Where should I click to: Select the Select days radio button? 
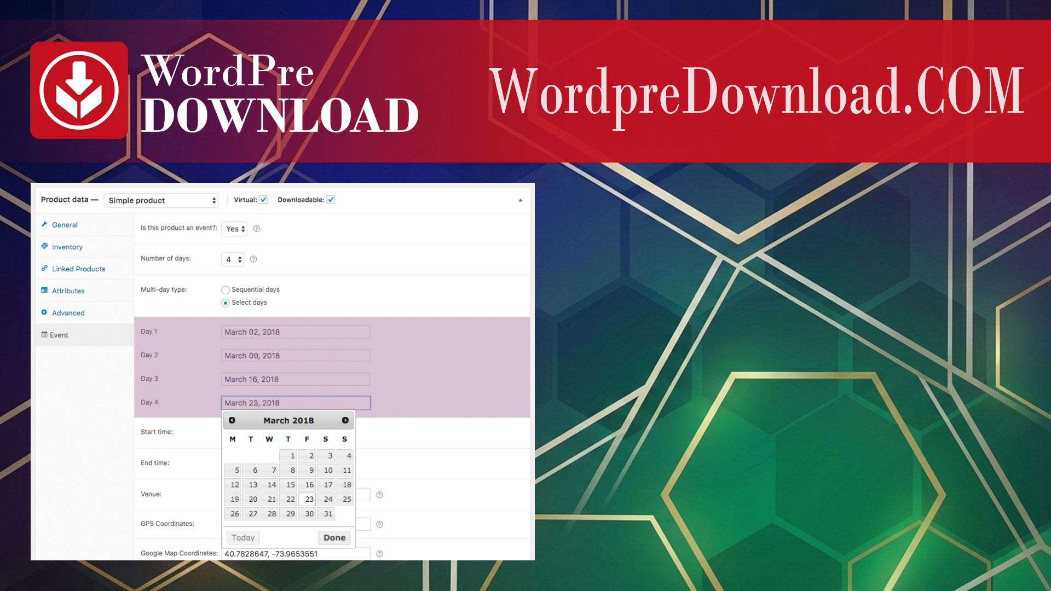226,303
